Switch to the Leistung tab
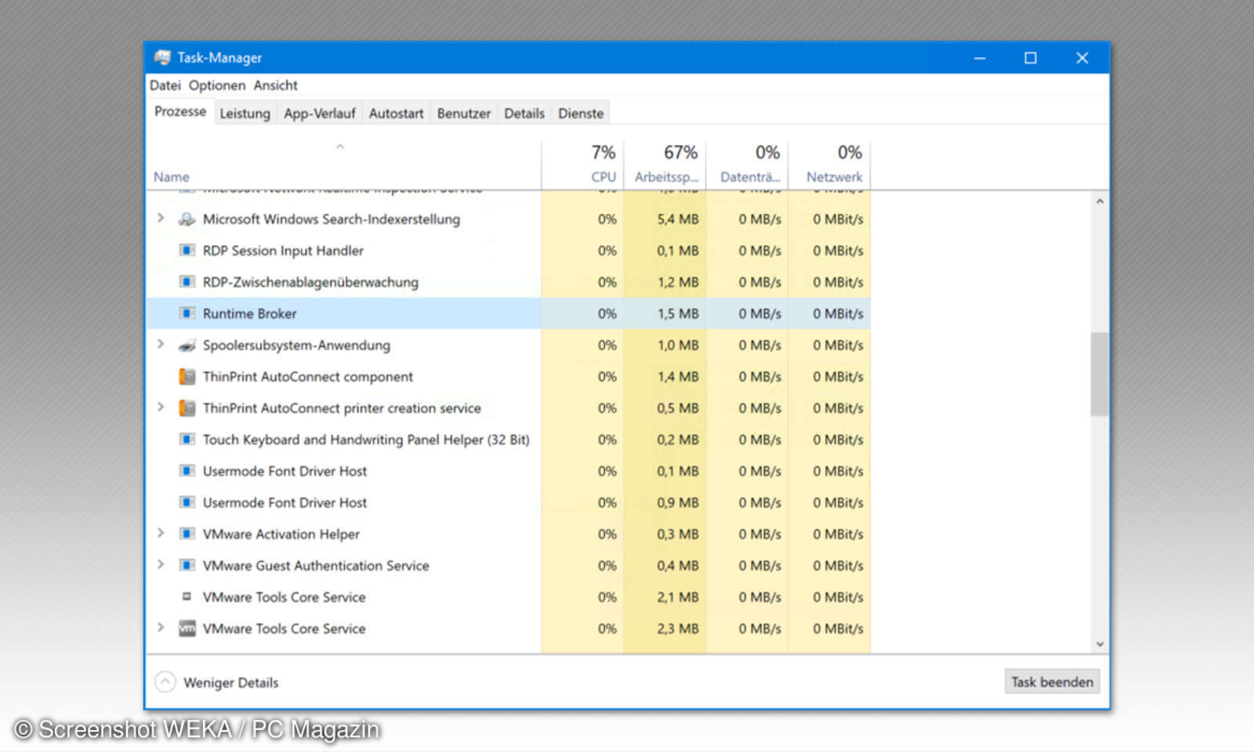 click(x=245, y=113)
